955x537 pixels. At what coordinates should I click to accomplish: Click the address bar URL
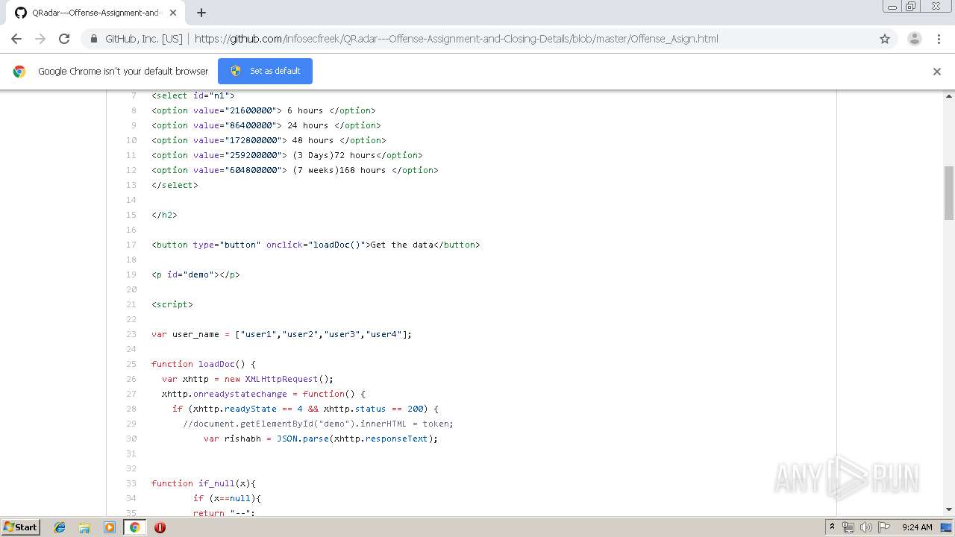pyautogui.click(x=456, y=39)
